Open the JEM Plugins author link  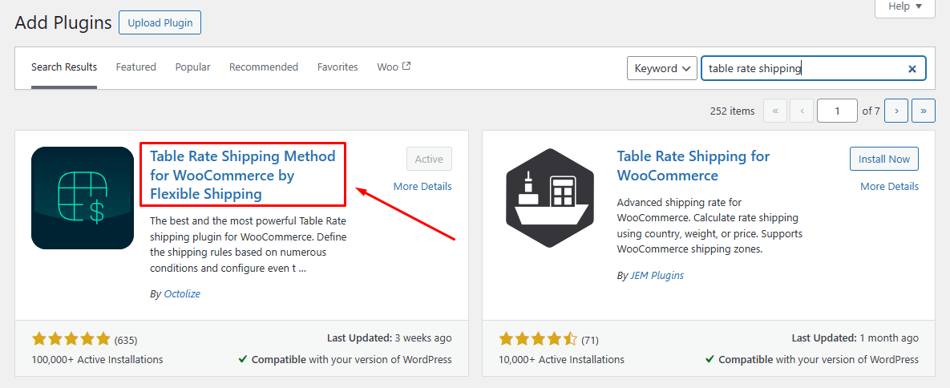pos(657,275)
